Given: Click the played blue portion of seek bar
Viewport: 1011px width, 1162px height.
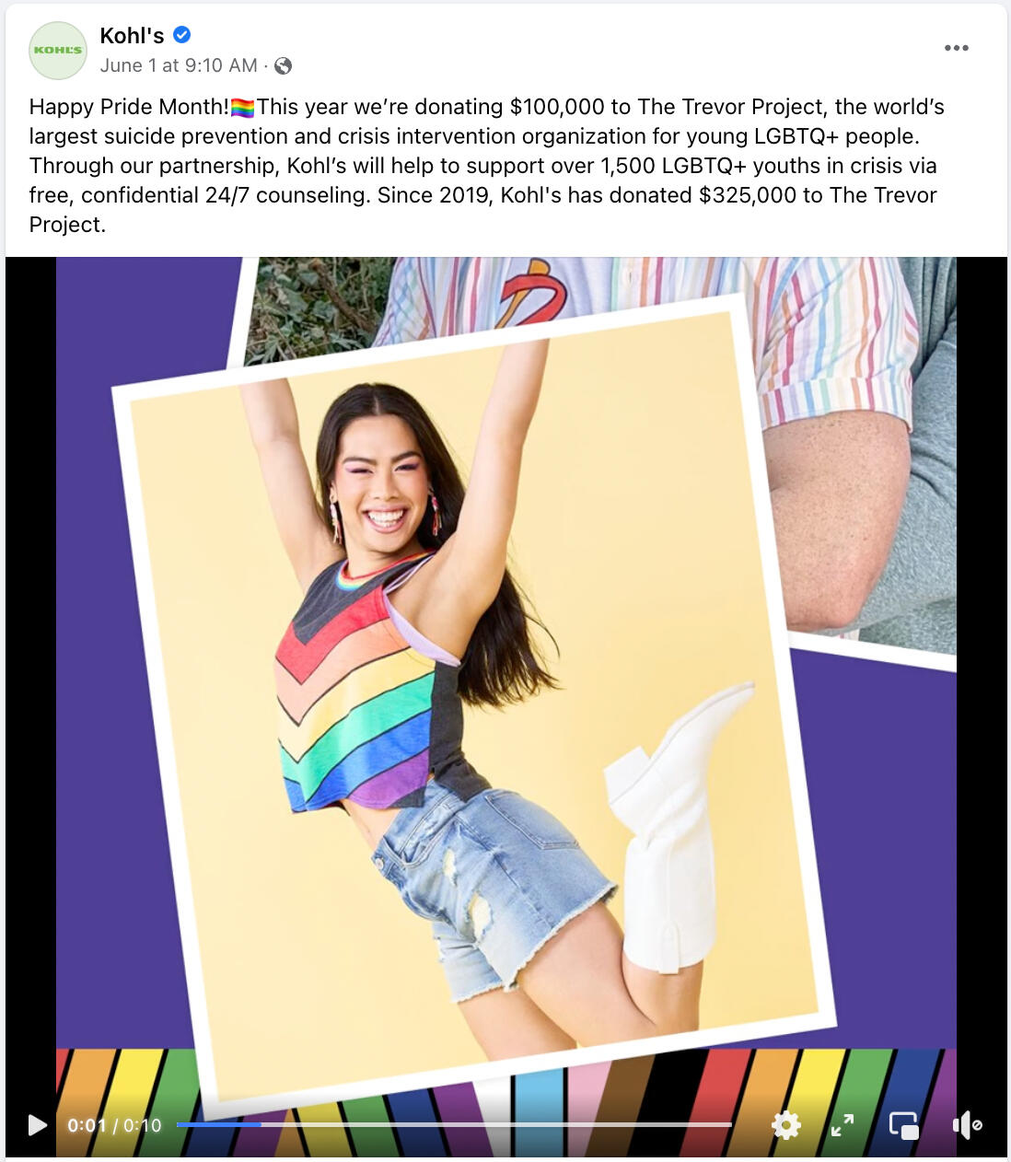Looking at the screenshot, I should [x=219, y=1124].
